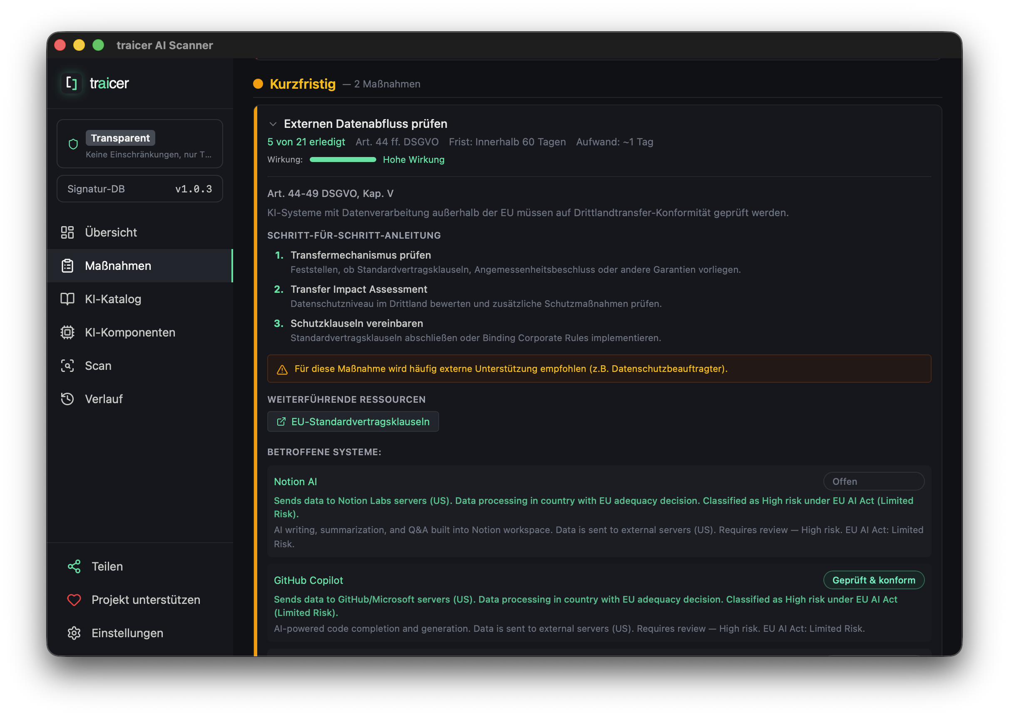This screenshot has height=718, width=1009.
Task: Click the warning triangle icon in the notice
Action: [x=282, y=369]
